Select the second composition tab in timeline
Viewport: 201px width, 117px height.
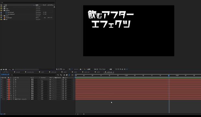30,72
